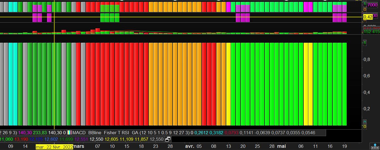Click date tick 28 before avr. on time axis
The image size is (380, 150).
(170, 146)
